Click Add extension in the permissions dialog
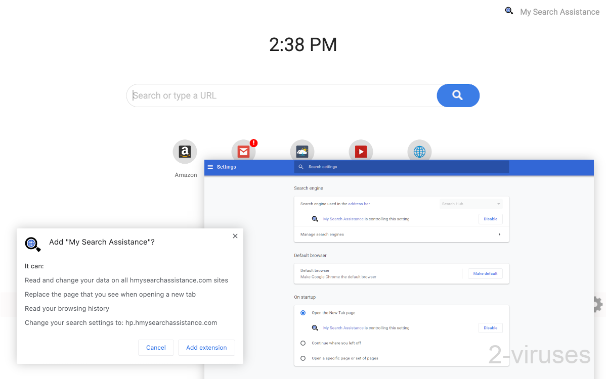607x379 pixels. (206, 347)
